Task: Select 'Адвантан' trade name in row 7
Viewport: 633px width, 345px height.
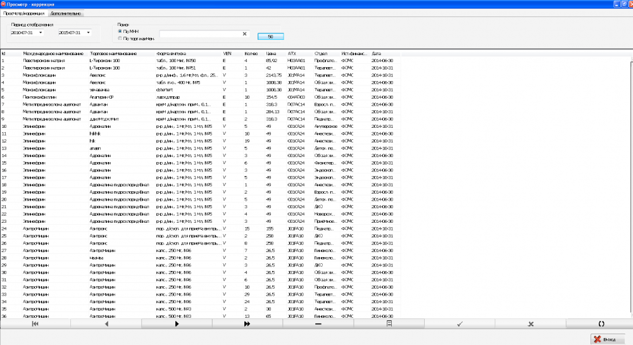Action: (x=99, y=104)
